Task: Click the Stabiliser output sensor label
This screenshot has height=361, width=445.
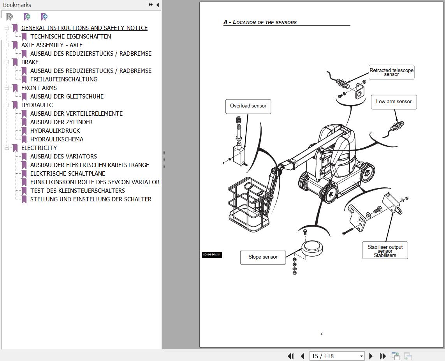Action: [x=385, y=250]
